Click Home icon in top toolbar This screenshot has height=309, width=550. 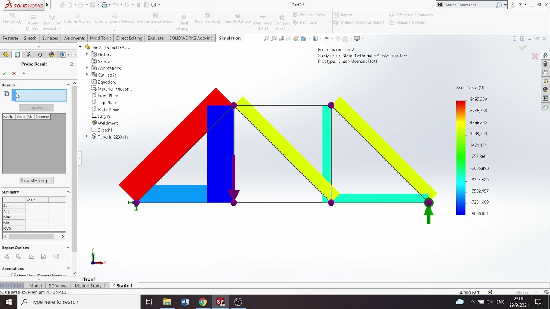click(62, 5)
